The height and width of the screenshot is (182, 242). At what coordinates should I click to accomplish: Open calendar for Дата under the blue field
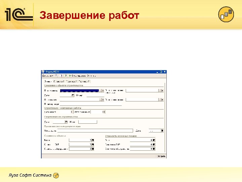coord(73,95)
